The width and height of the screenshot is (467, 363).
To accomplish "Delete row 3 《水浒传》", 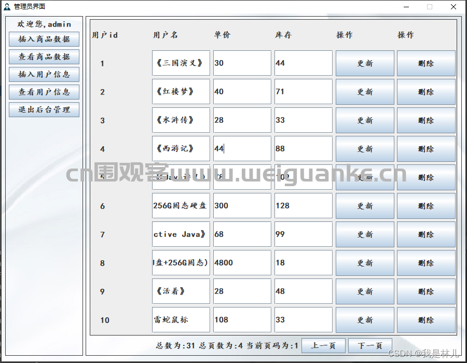I will (x=426, y=120).
